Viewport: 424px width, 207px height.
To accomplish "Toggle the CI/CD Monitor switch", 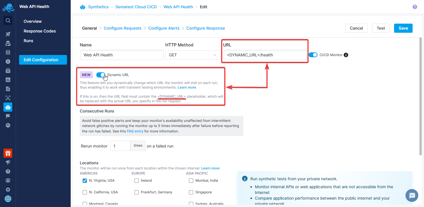I will [x=313, y=55].
